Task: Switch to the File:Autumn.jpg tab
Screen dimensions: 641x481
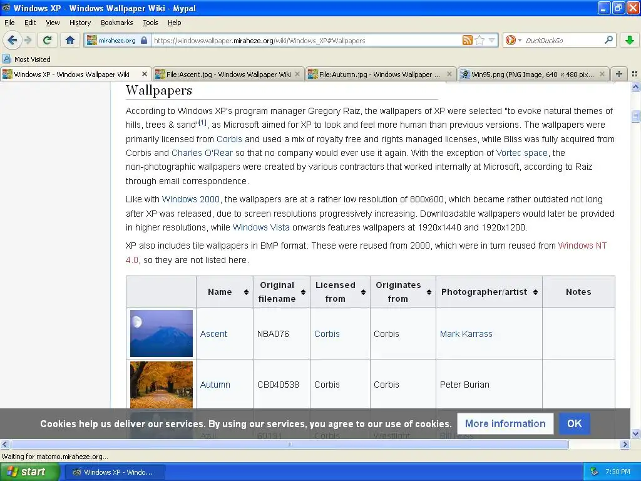Action: click(x=381, y=74)
